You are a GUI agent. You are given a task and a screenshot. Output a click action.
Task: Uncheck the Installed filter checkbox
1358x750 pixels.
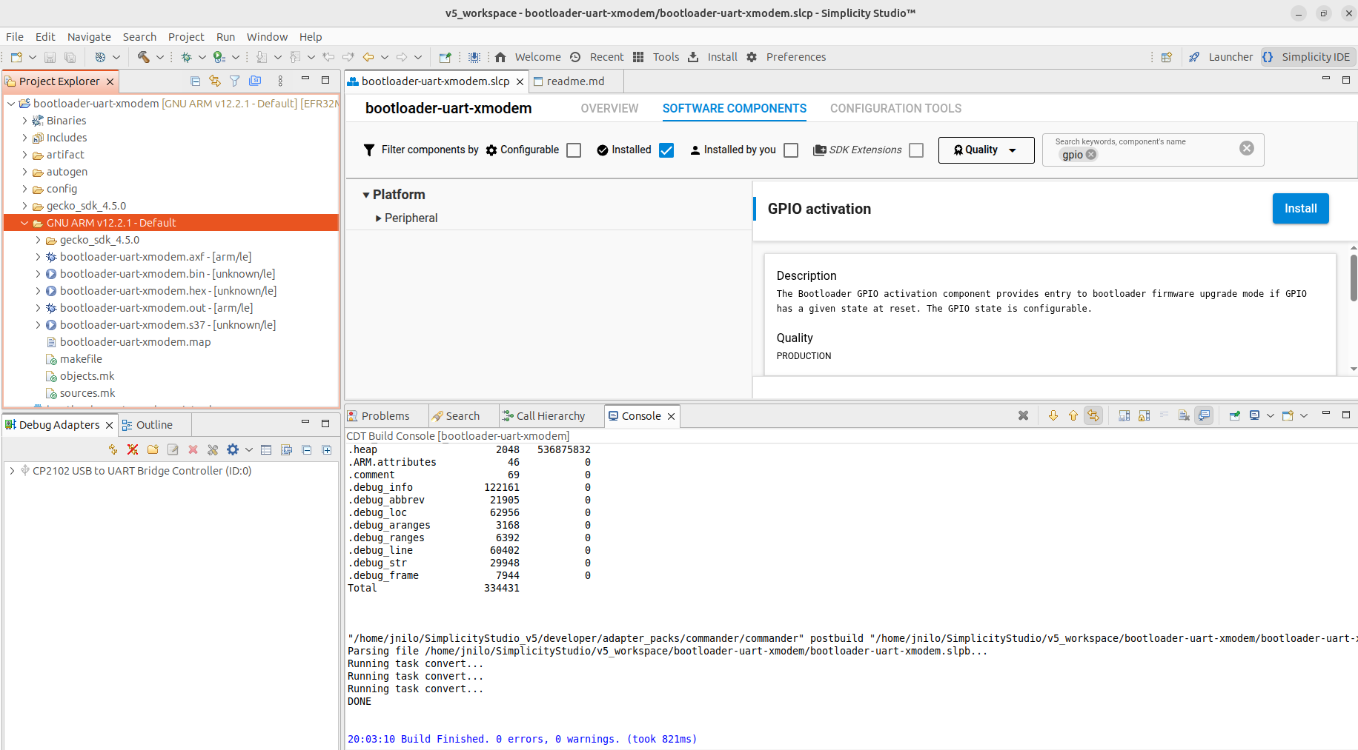click(x=666, y=150)
